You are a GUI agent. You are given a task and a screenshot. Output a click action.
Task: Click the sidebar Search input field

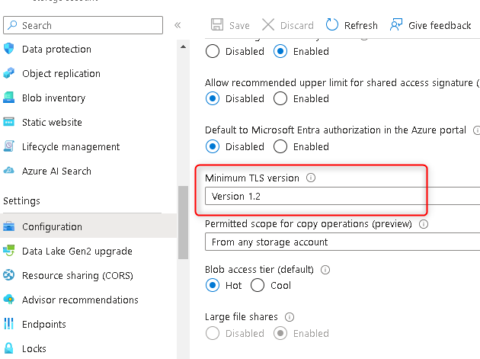click(x=83, y=25)
